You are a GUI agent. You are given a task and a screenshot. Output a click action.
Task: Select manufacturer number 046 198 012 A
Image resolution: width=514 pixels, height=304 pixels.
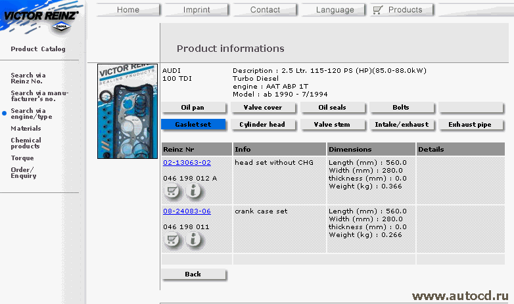[190, 178]
